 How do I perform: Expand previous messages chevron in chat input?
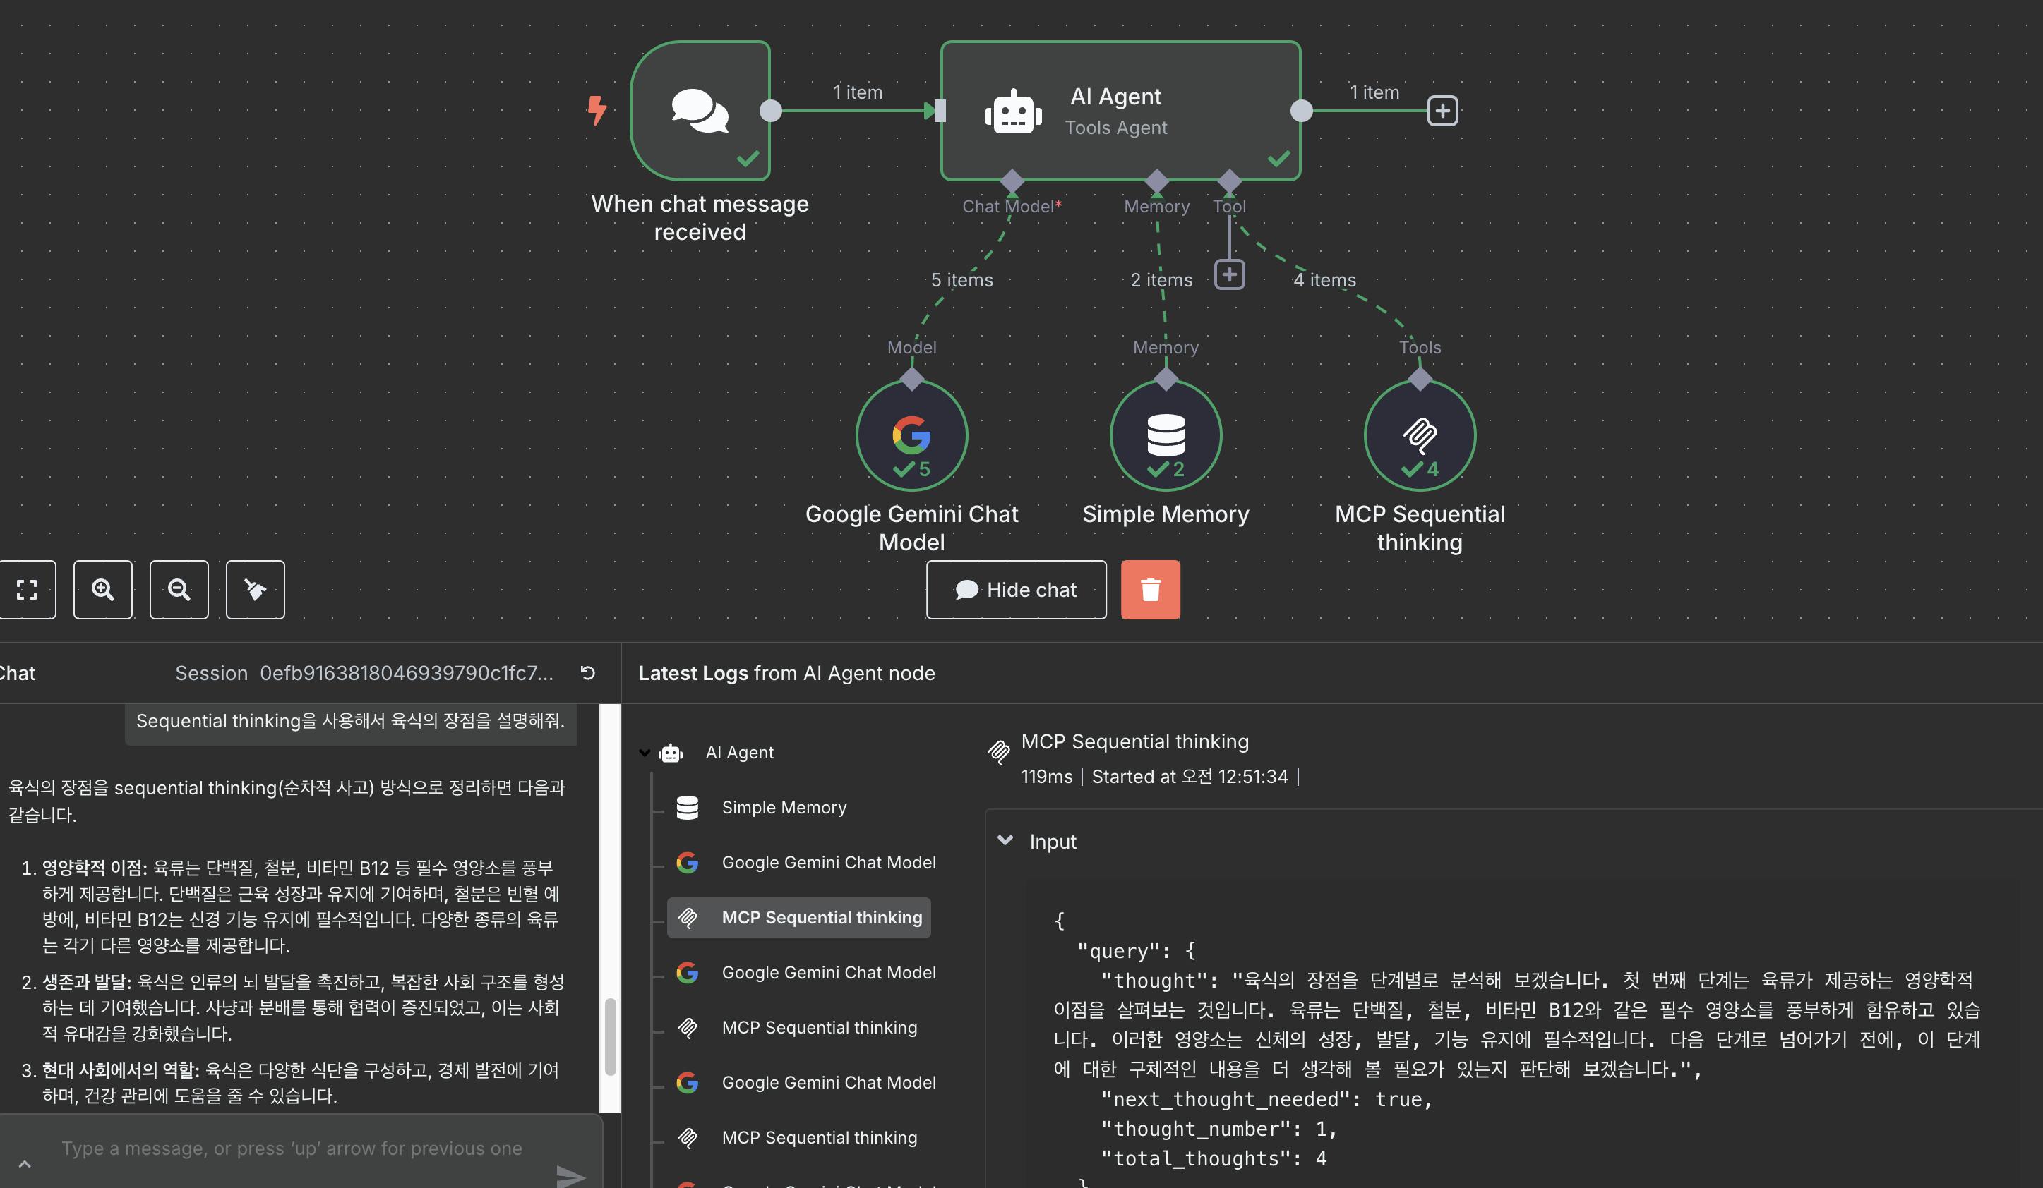coord(24,1164)
